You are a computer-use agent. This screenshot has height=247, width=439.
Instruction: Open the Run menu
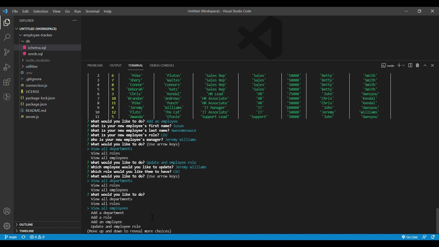(x=78, y=11)
